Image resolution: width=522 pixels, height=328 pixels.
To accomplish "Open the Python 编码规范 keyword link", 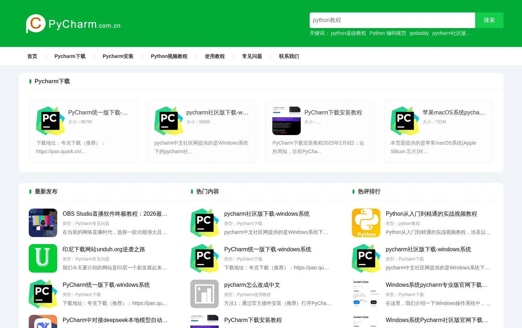I will (388, 33).
